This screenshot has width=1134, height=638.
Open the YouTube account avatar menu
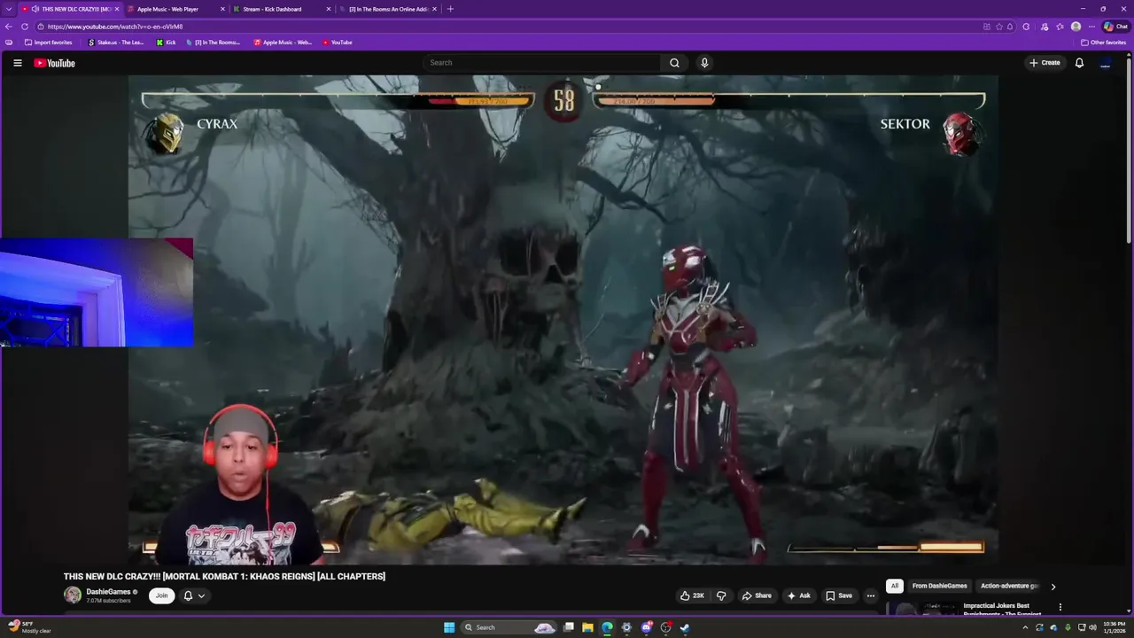coord(1105,63)
